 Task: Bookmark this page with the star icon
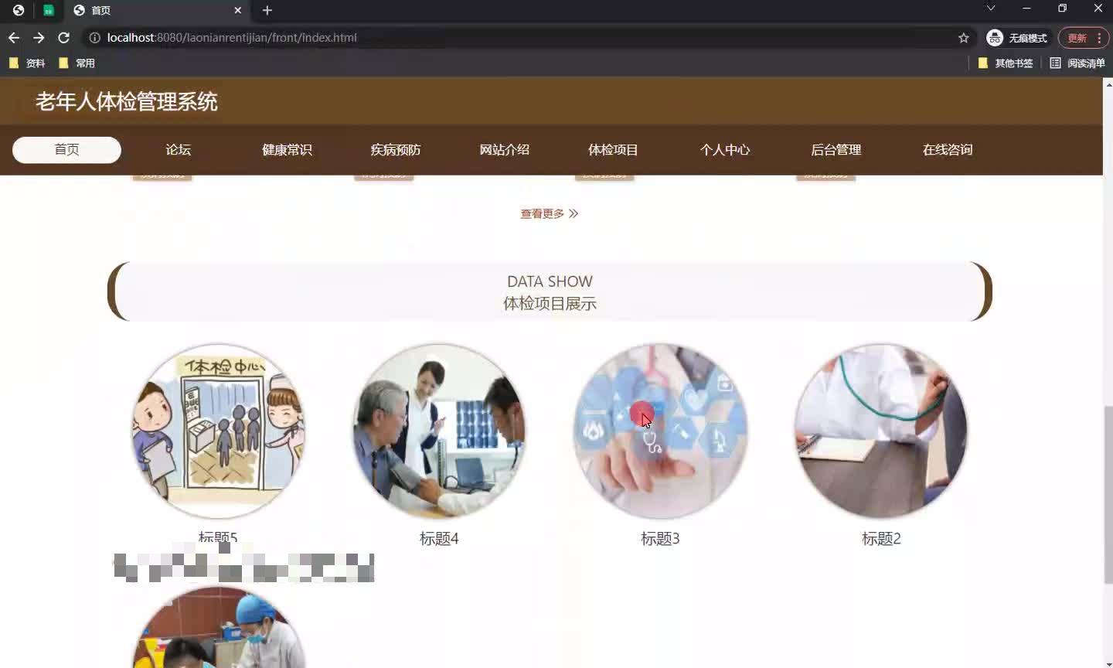click(964, 37)
